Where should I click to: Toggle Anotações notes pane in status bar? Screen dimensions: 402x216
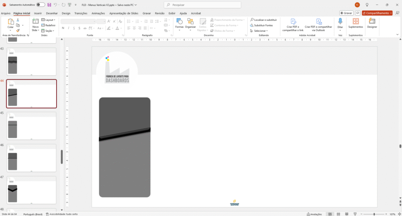click(314, 214)
